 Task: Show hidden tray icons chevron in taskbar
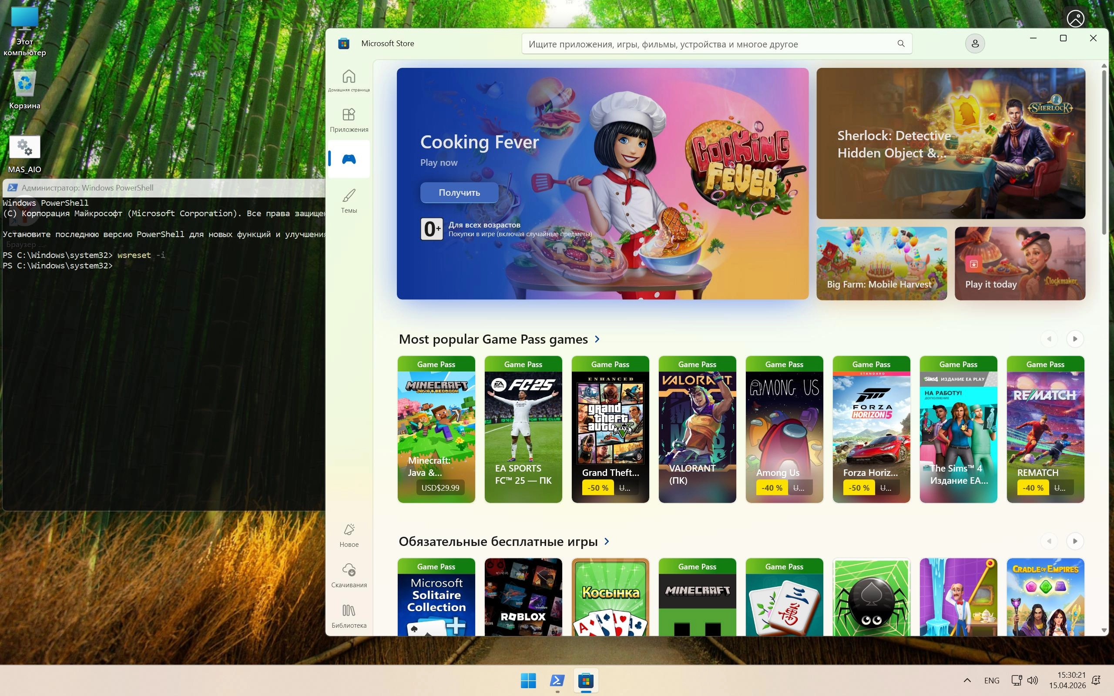point(966,680)
